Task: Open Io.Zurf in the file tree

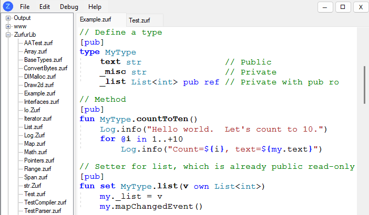Action: coord(32,110)
